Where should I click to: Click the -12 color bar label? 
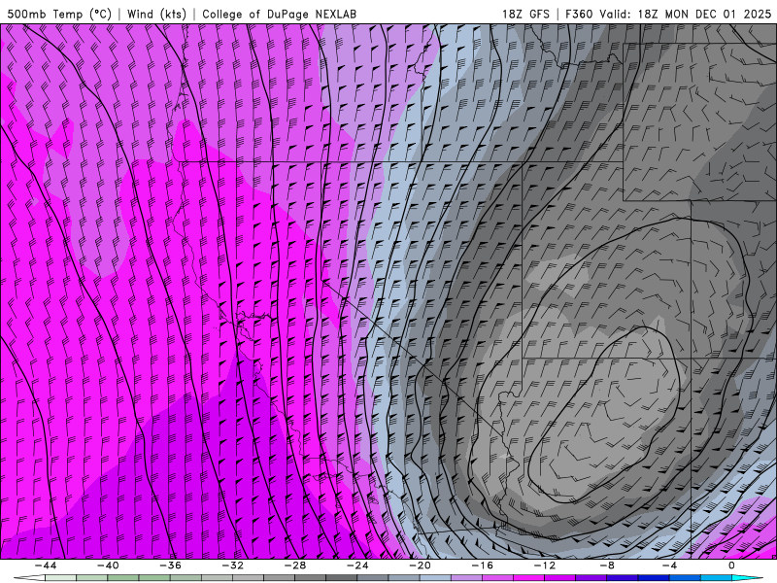click(545, 566)
